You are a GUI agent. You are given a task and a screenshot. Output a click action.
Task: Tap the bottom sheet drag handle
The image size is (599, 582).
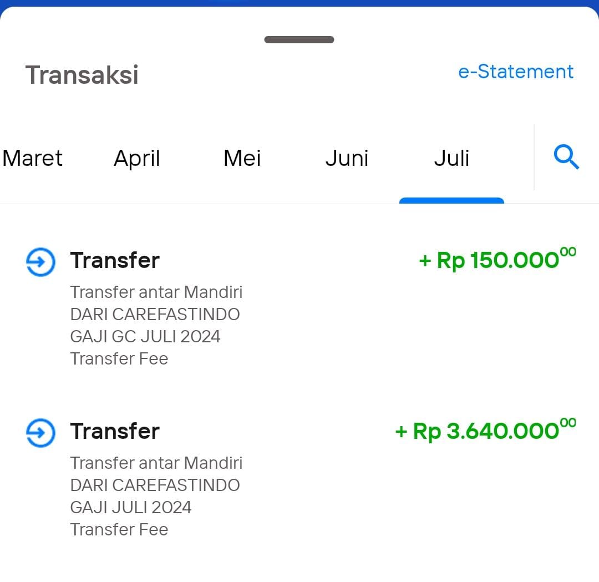[299, 40]
